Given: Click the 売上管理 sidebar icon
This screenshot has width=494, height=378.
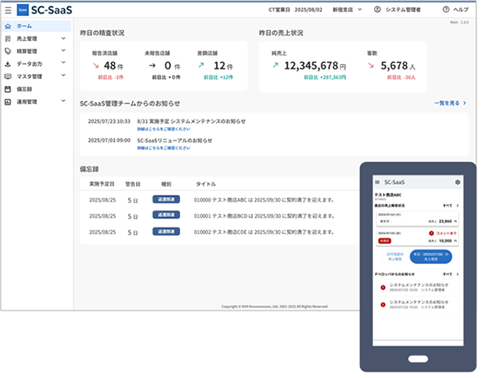Looking at the screenshot, I should tap(8, 39).
